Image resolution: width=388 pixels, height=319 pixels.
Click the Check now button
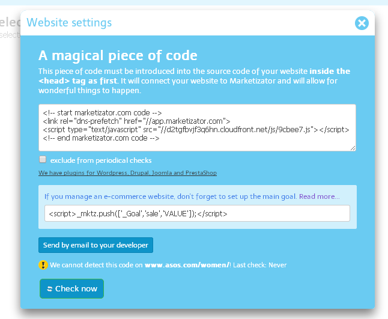tap(71, 288)
